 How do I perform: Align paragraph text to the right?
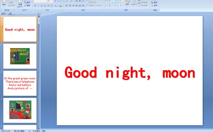coord(73,6)
